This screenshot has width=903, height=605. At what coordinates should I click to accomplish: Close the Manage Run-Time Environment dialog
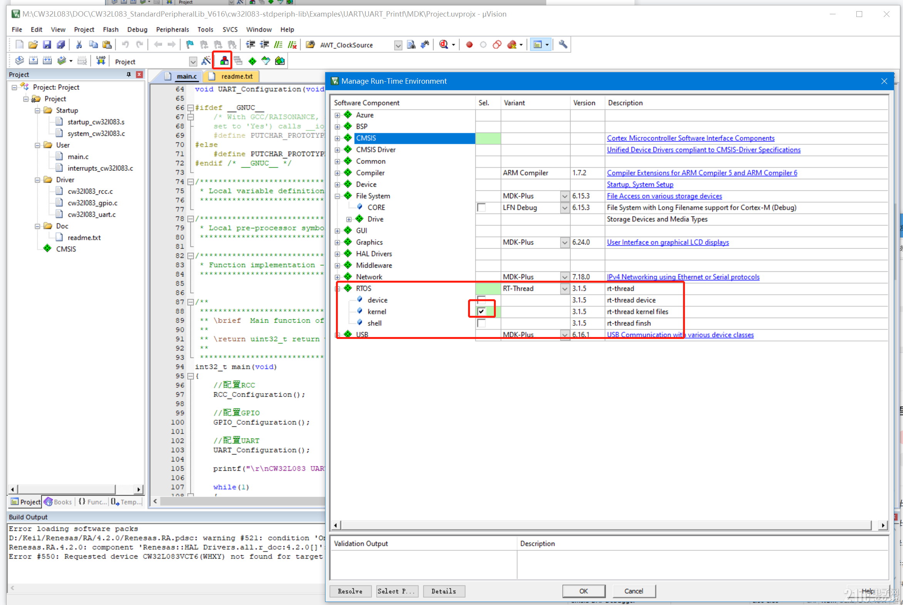[x=884, y=81]
